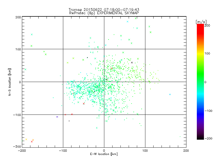Click the y-axis tick label "0"

[x=20, y=82]
